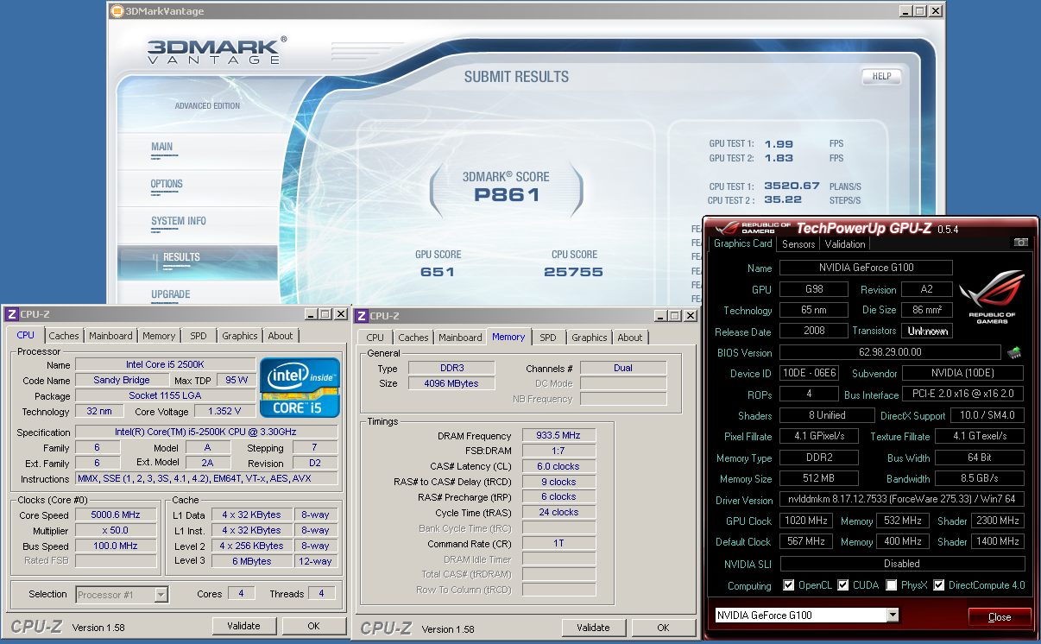This screenshot has width=1041, height=644.
Task: Click the Intel Core i5 logo in CPU-Z
Action: (300, 387)
